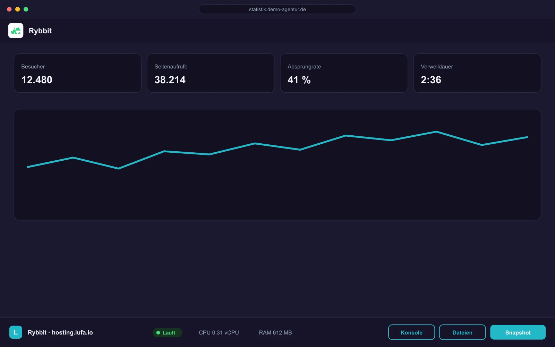Screen dimensions: 555x347
Task: Select the Verweildauer 2:36 card
Action: (x=477, y=73)
